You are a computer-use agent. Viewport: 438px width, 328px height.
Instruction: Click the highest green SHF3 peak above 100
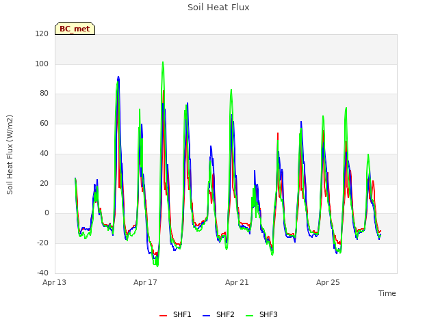point(163,62)
